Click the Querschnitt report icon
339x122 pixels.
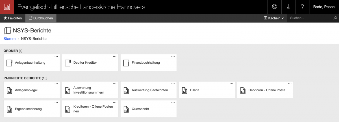point(126,109)
